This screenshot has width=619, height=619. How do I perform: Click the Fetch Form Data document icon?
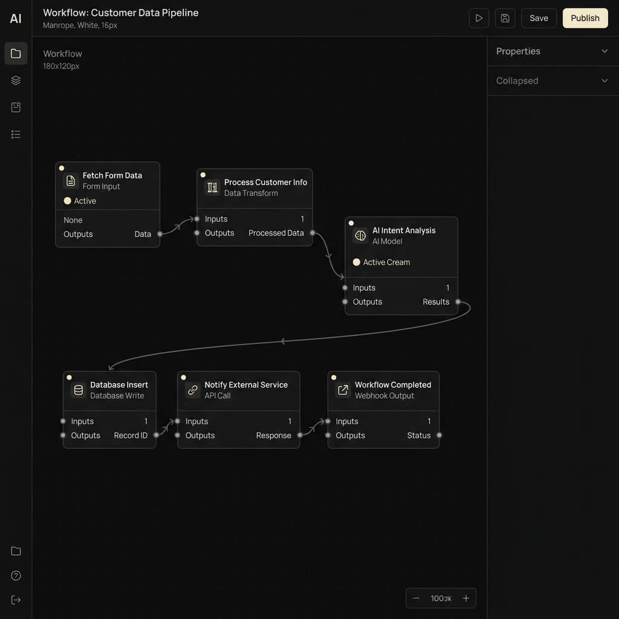[x=71, y=181]
